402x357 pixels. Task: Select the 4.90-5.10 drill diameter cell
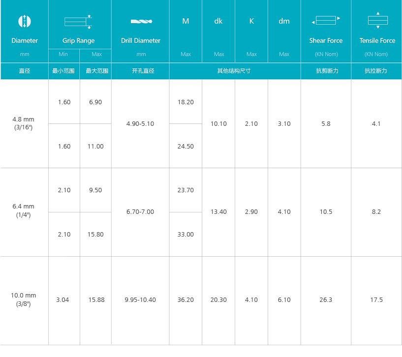[x=140, y=124]
